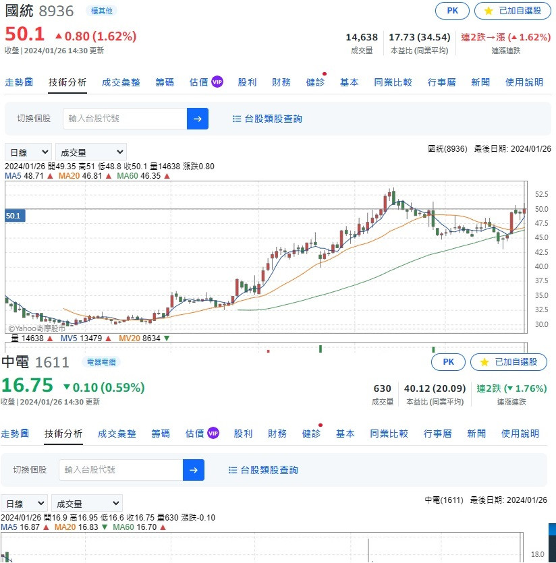Open 成交彙整 tab for 國統

(x=121, y=82)
